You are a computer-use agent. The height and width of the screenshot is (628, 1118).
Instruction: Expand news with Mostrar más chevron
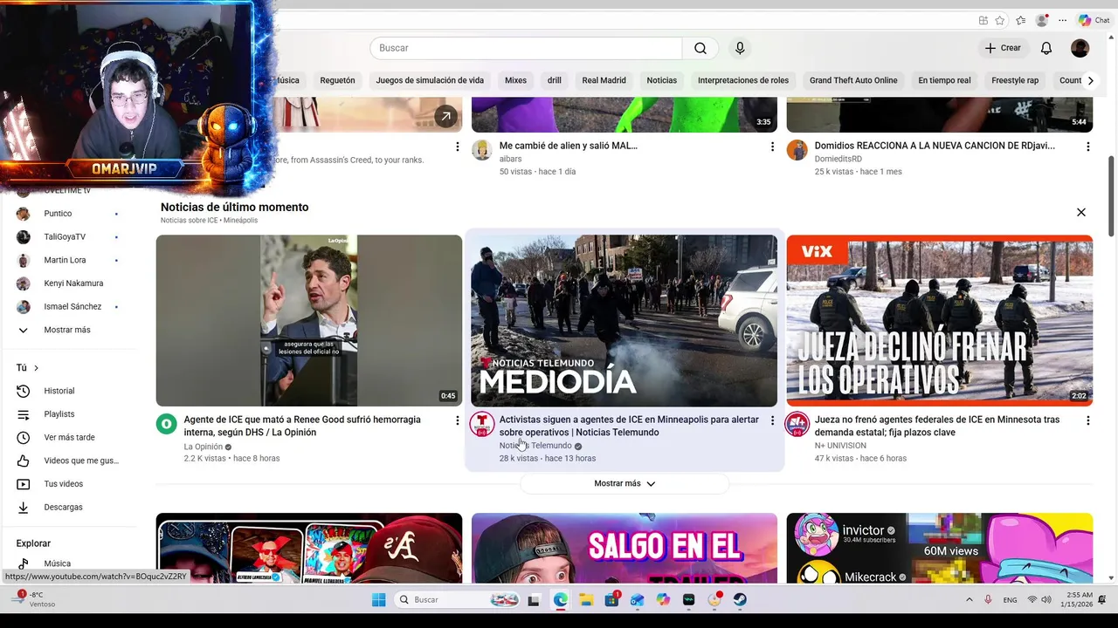coord(625,483)
